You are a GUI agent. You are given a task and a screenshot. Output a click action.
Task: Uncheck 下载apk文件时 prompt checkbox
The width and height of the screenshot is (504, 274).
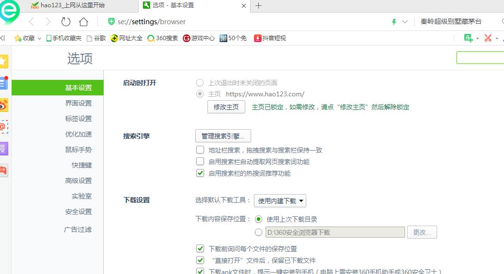pyautogui.click(x=200, y=271)
